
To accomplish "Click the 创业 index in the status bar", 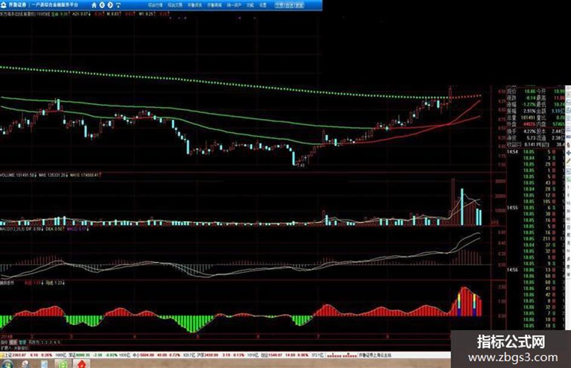I will point(265,355).
